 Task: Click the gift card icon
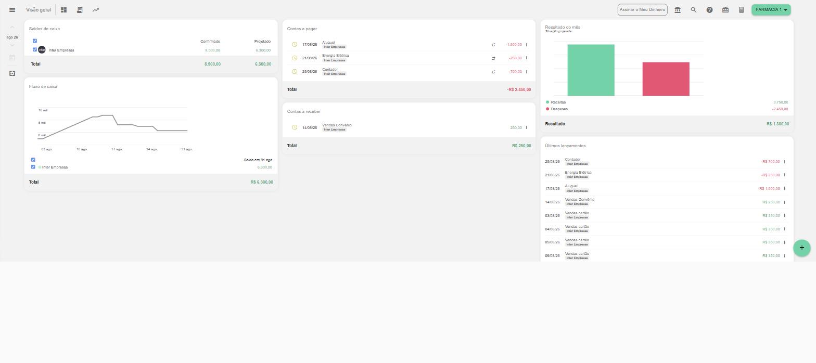coord(725,10)
